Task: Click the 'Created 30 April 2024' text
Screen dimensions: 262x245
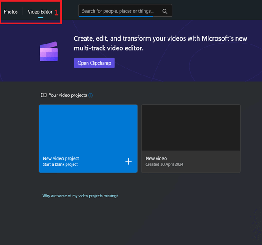Action: click(x=164, y=164)
